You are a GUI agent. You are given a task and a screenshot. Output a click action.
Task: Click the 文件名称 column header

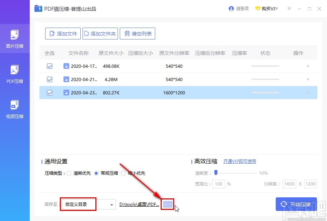[79, 53]
